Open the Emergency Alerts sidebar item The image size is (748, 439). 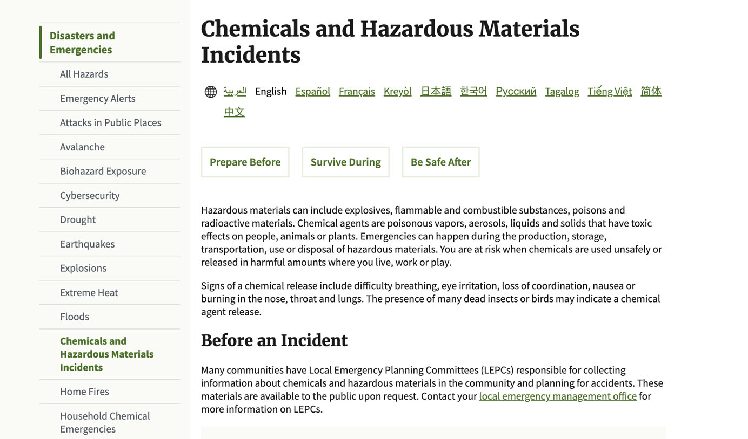97,98
